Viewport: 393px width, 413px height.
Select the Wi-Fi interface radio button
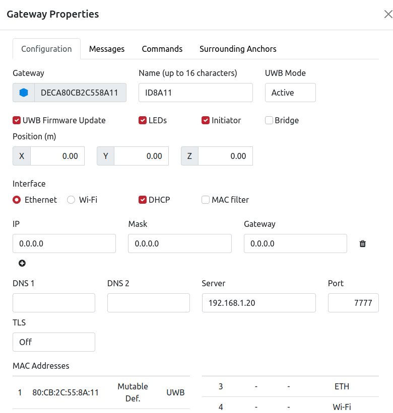(x=71, y=200)
